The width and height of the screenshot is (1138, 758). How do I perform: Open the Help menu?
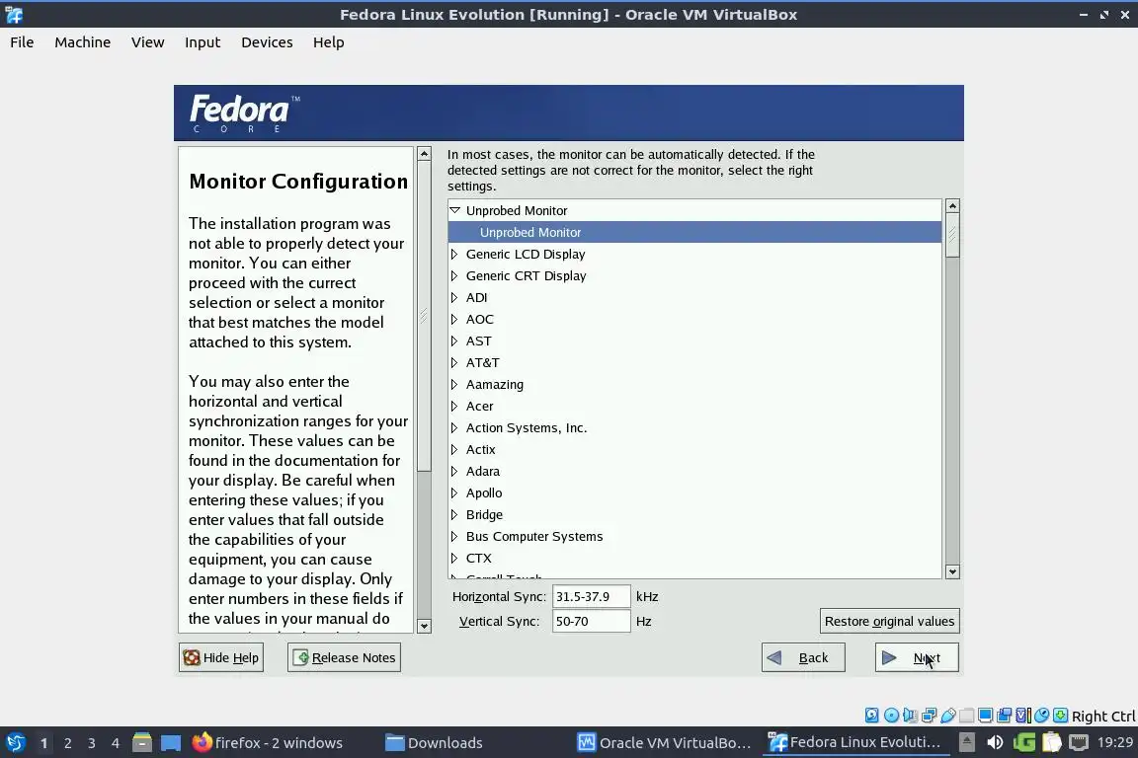click(x=329, y=42)
